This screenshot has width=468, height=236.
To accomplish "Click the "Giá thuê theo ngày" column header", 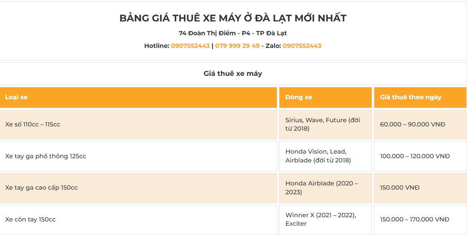I will pyautogui.click(x=410, y=97).
